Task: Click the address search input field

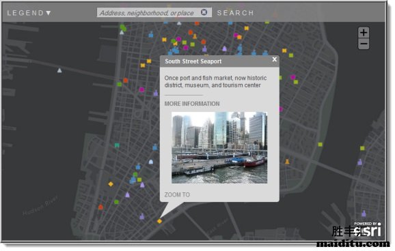Action: [154, 12]
